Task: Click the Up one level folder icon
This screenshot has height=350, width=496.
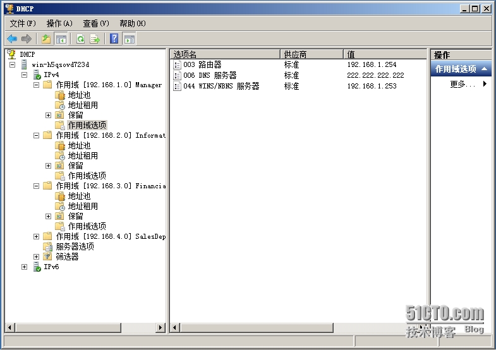Action: 46,39
